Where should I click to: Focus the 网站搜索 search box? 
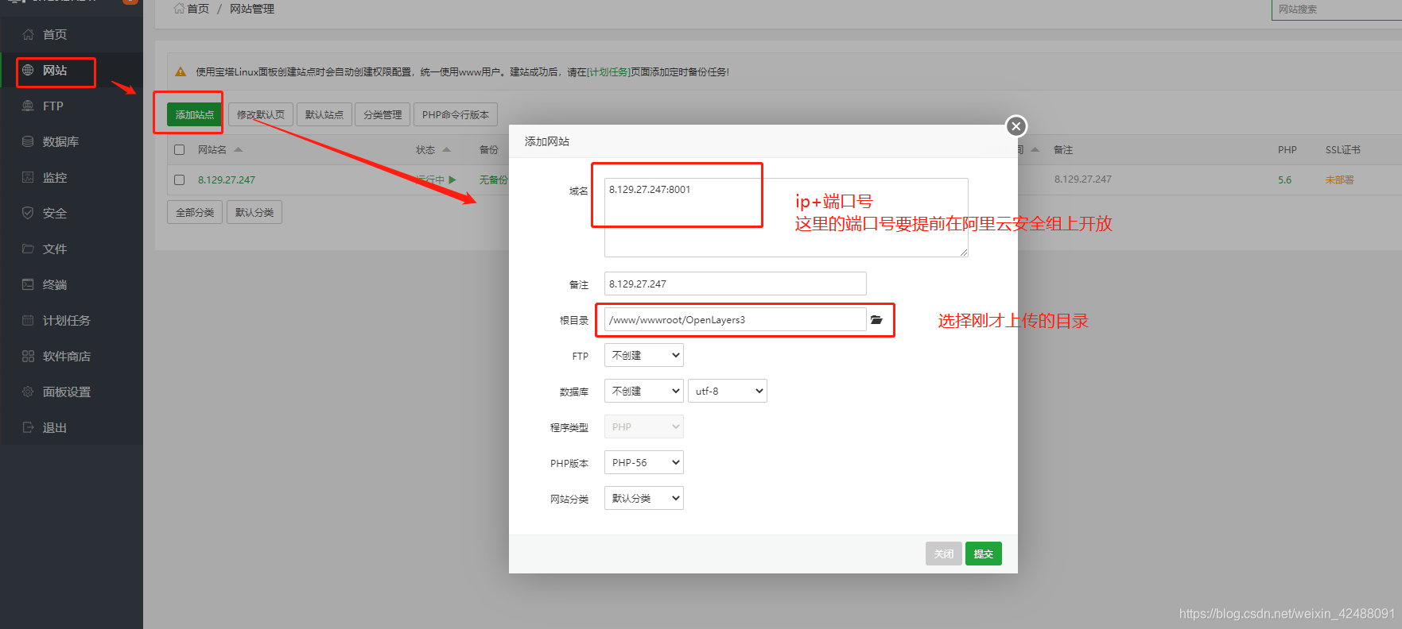1336,10
